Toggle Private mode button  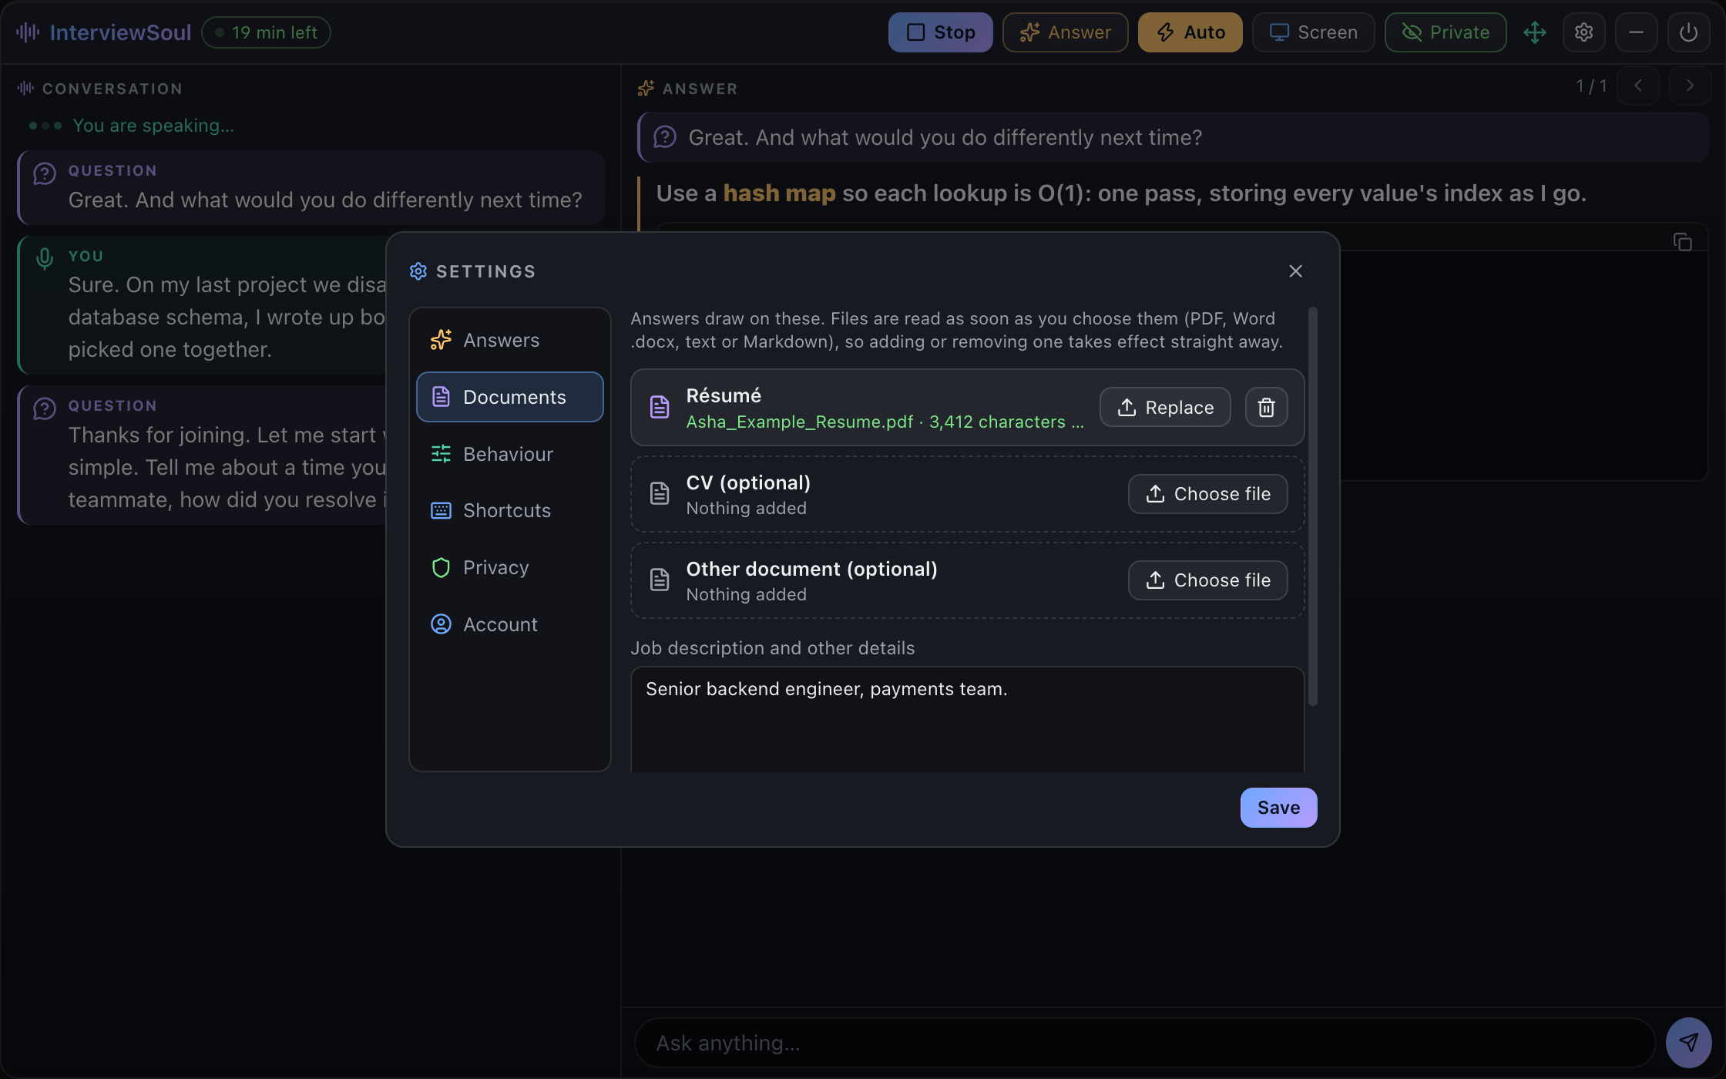pyautogui.click(x=1446, y=32)
